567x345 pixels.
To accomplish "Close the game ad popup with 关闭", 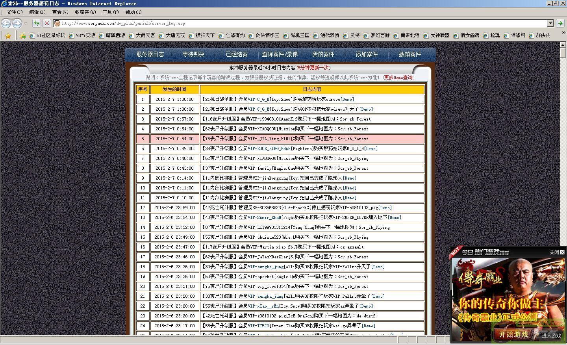I will (557, 252).
